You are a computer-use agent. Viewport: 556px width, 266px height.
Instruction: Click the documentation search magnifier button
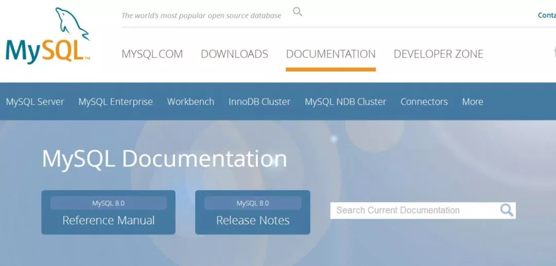(x=507, y=210)
